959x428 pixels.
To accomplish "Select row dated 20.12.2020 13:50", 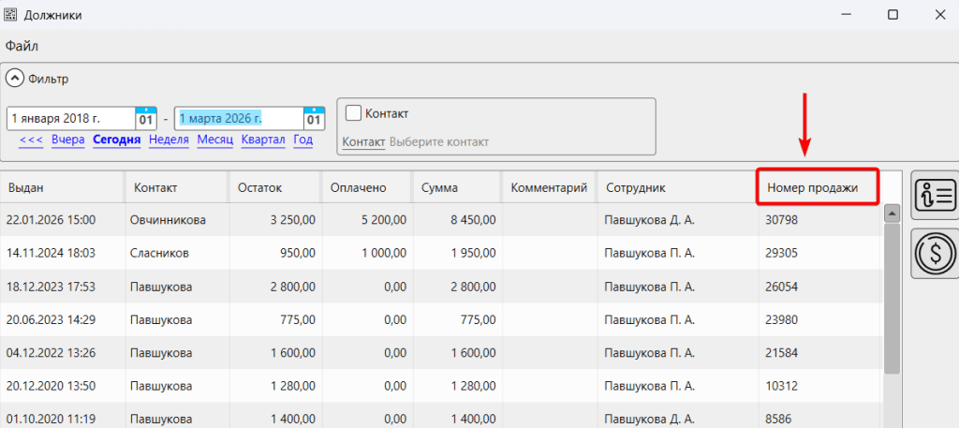I will click(x=440, y=387).
